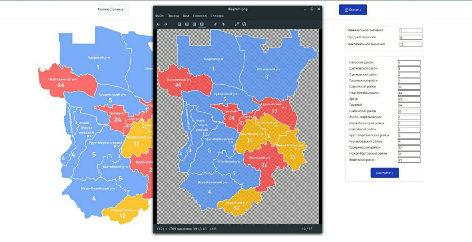Click the zoom out toolbar icon
The width and height of the screenshot is (472, 242).
point(179,24)
